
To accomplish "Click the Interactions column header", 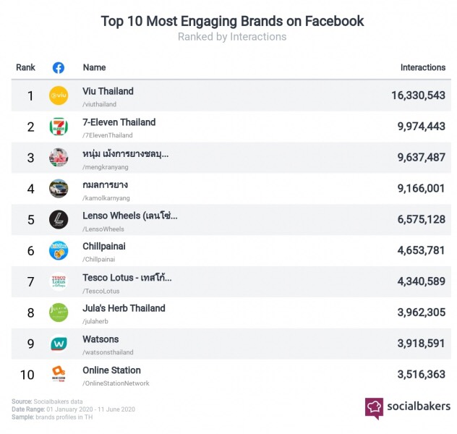I will (423, 67).
